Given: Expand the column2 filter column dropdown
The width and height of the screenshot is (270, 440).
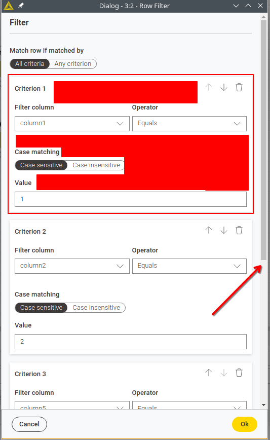Looking at the screenshot, I should 72,266.
